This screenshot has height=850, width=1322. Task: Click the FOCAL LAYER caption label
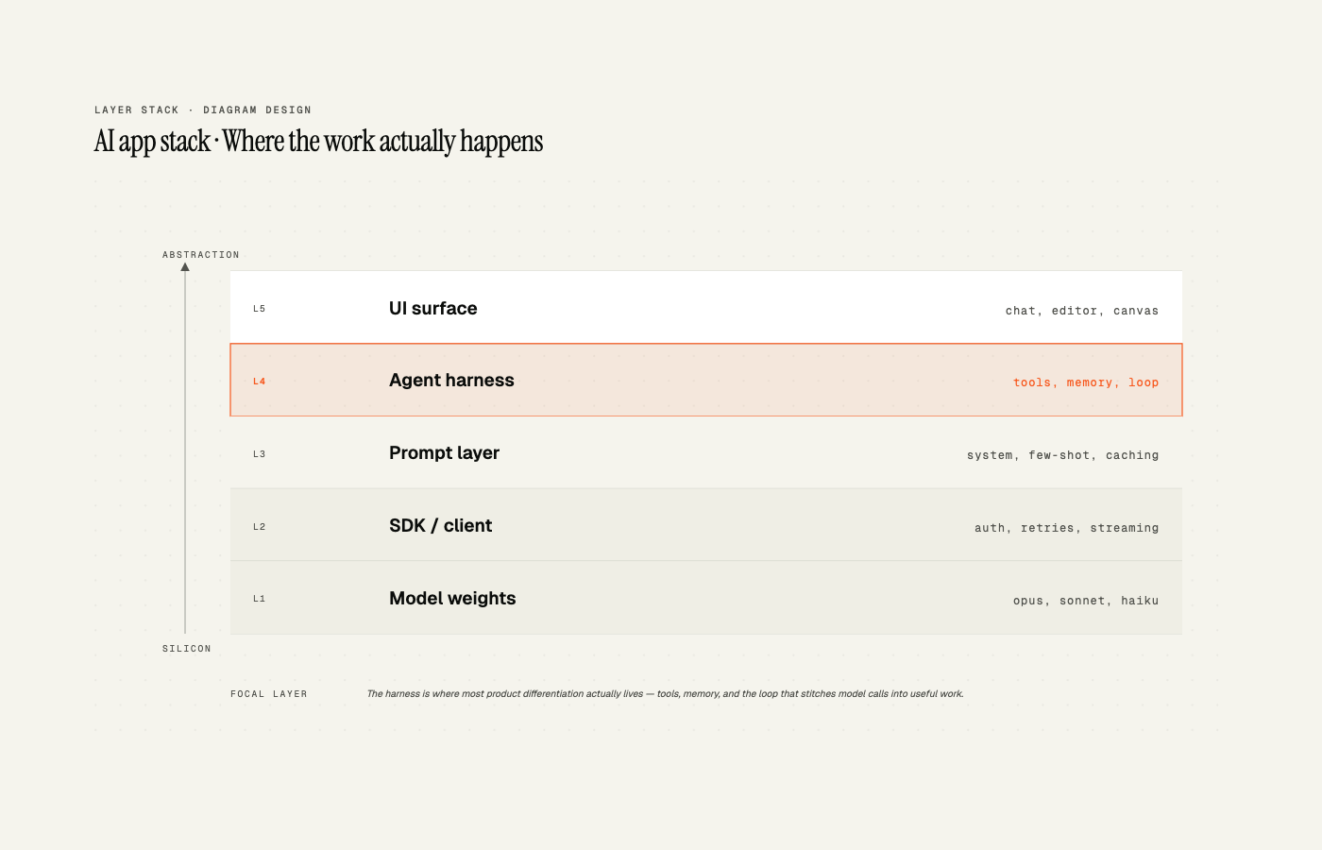[269, 694]
